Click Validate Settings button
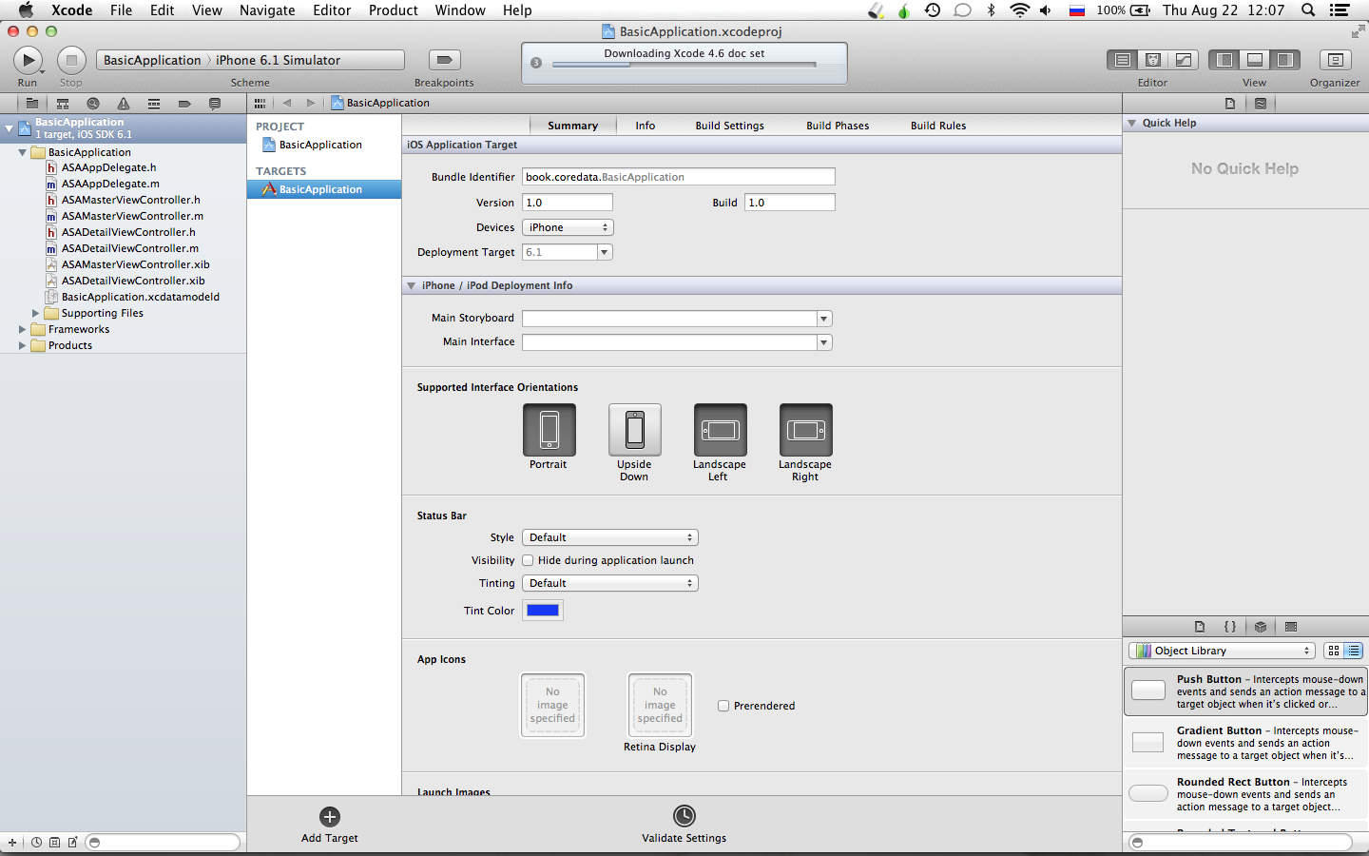1369x856 pixels. pyautogui.click(x=684, y=816)
